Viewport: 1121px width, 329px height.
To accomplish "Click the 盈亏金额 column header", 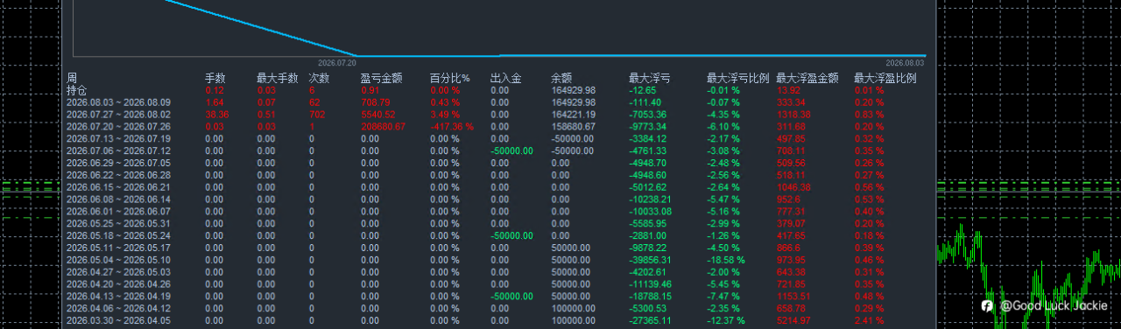I will (381, 78).
